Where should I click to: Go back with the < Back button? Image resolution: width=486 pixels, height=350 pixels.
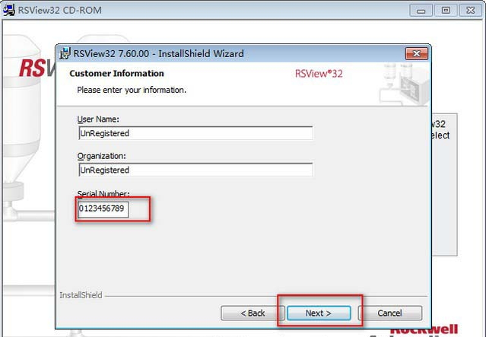pyautogui.click(x=253, y=313)
